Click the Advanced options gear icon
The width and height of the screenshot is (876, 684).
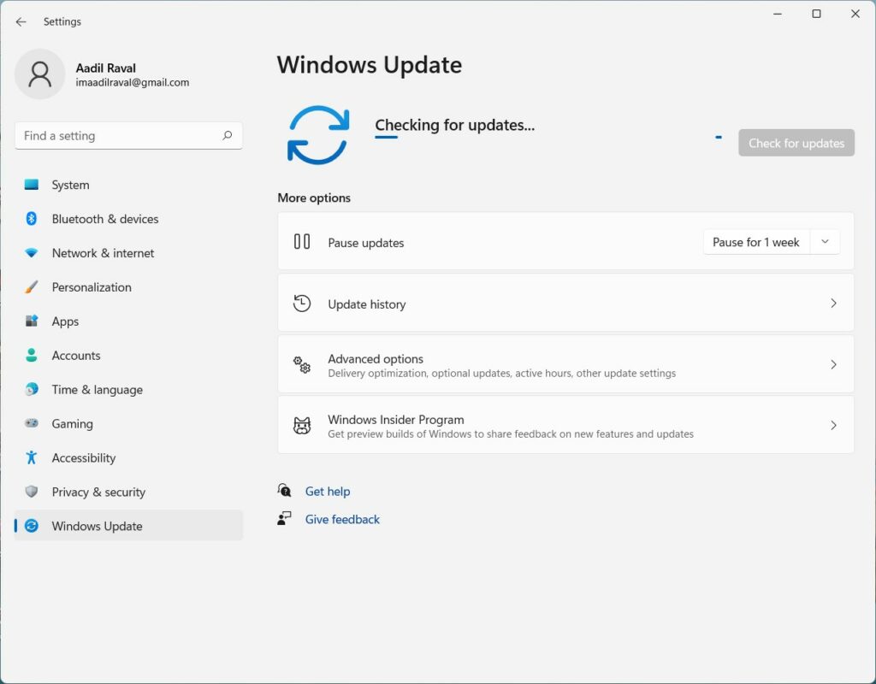301,364
